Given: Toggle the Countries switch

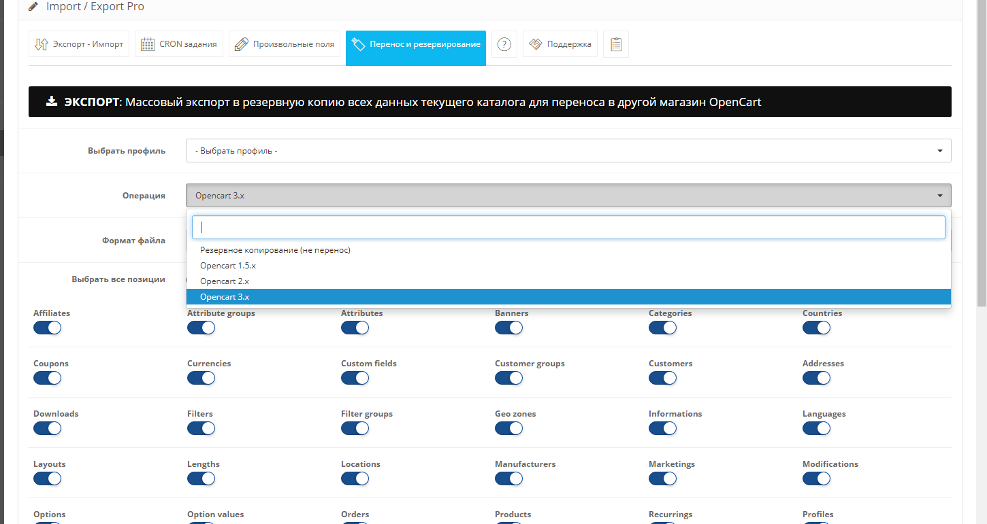Looking at the screenshot, I should pyautogui.click(x=816, y=328).
